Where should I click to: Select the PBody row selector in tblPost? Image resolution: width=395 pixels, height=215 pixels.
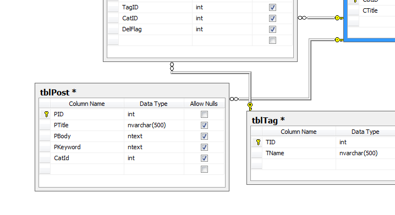45,136
